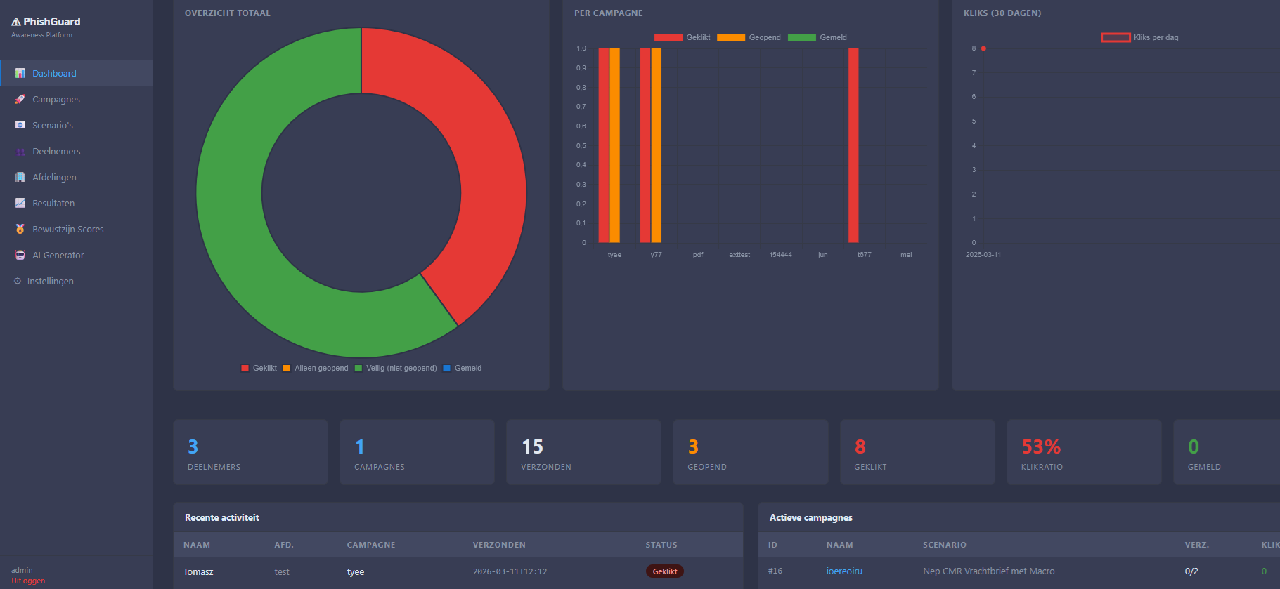Screen dimensions: 1280x589
Task: Toggle Alleen geopend in donut legend
Action: tap(316, 368)
